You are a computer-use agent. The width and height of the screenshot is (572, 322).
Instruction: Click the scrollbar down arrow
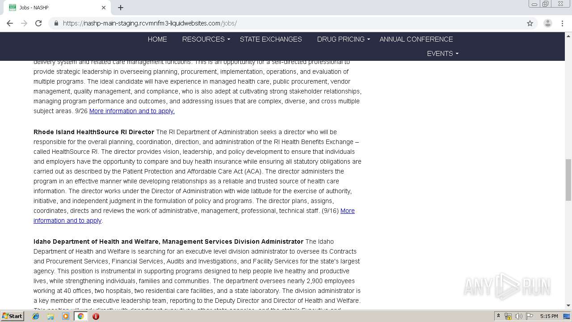(x=568, y=306)
